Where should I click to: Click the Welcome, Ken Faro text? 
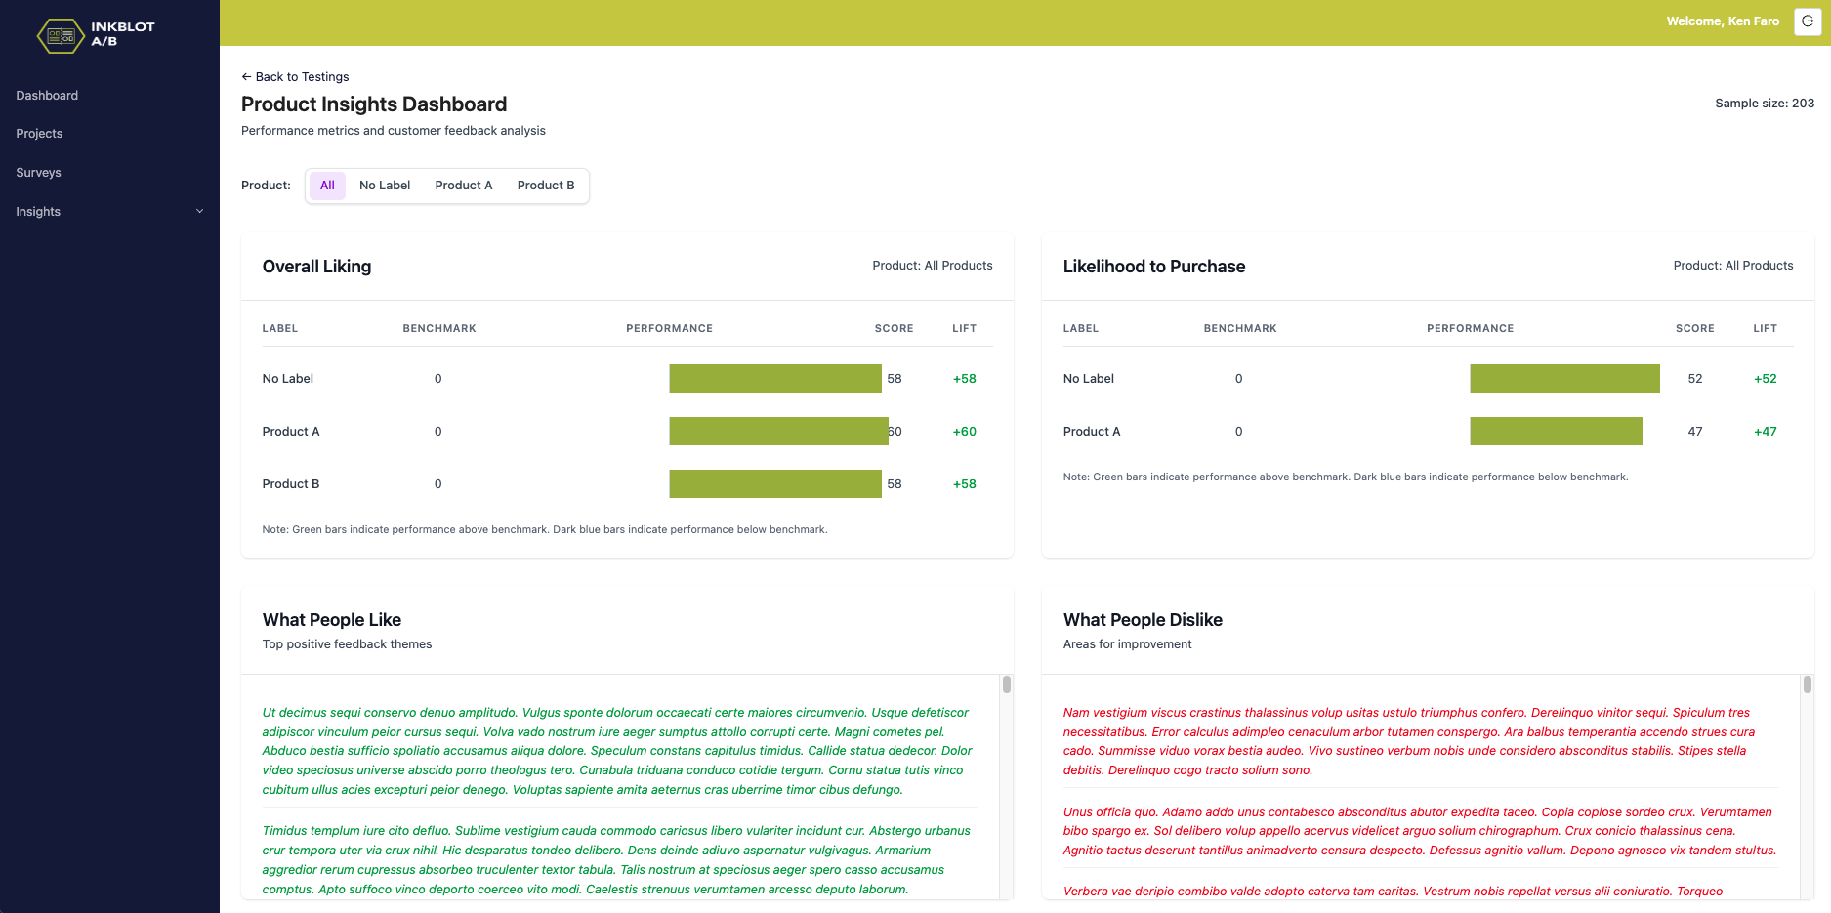coord(1723,21)
